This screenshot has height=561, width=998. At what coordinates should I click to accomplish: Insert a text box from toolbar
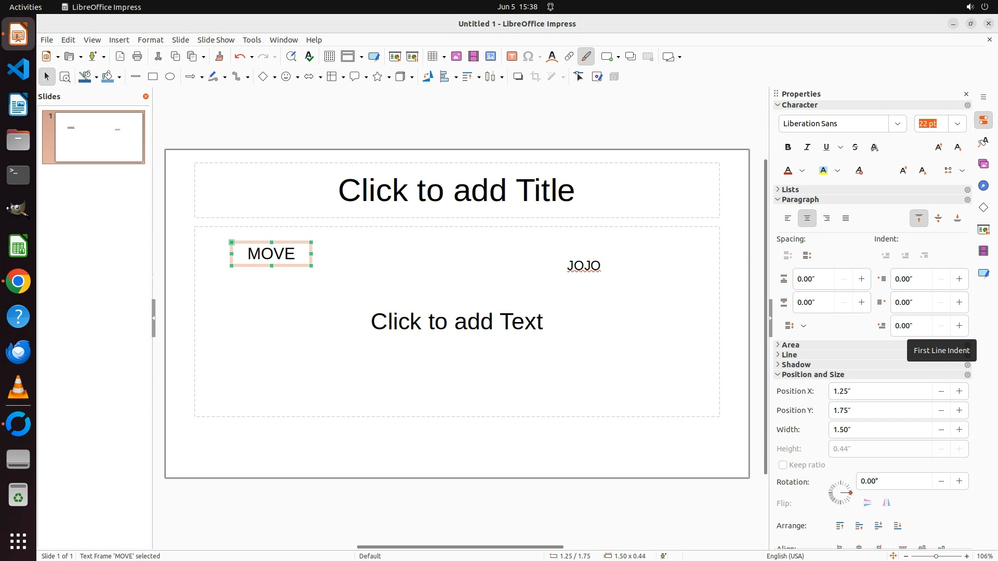pos(511,57)
